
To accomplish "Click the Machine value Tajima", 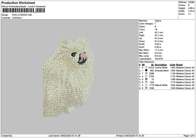I will [158, 21].
